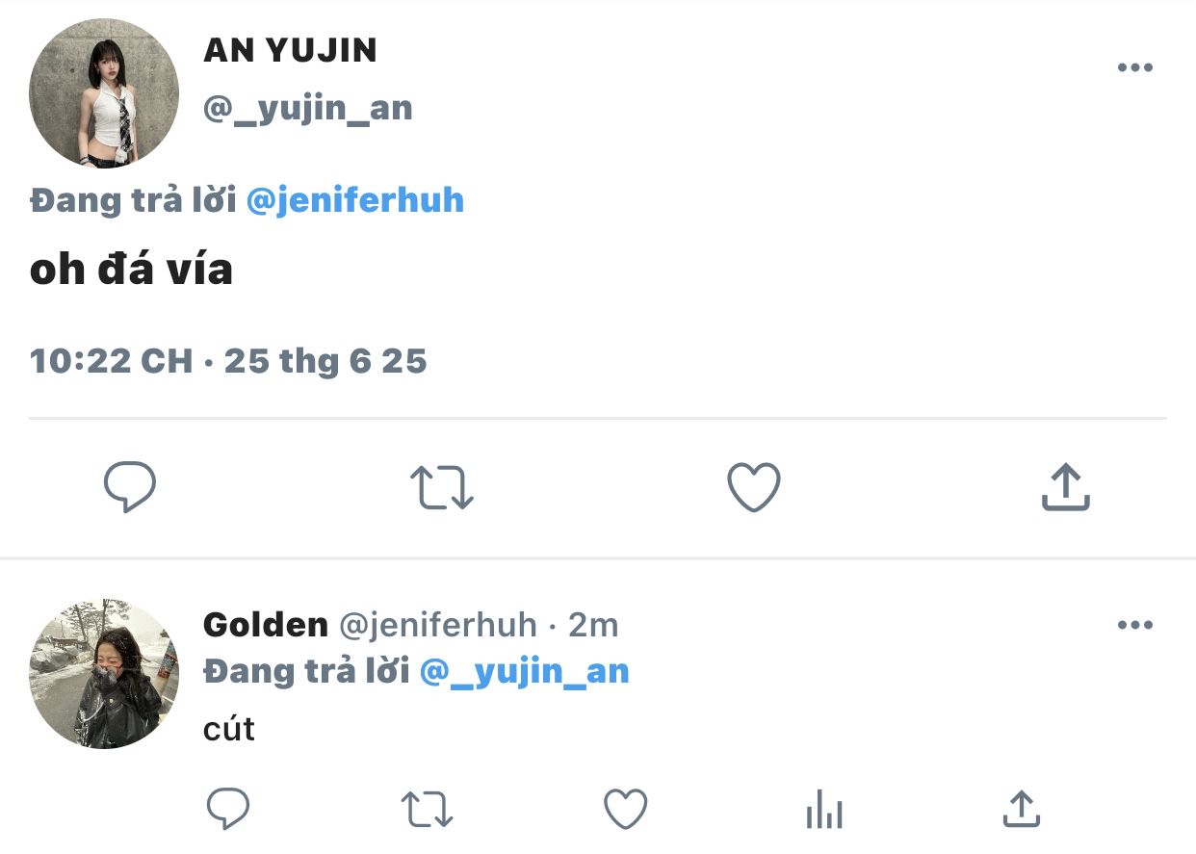
Task: Open the AN YUJIN display name
Action: pos(290,50)
